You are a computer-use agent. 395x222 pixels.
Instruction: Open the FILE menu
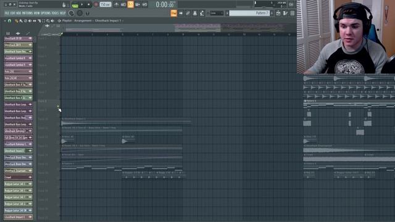click(7, 13)
